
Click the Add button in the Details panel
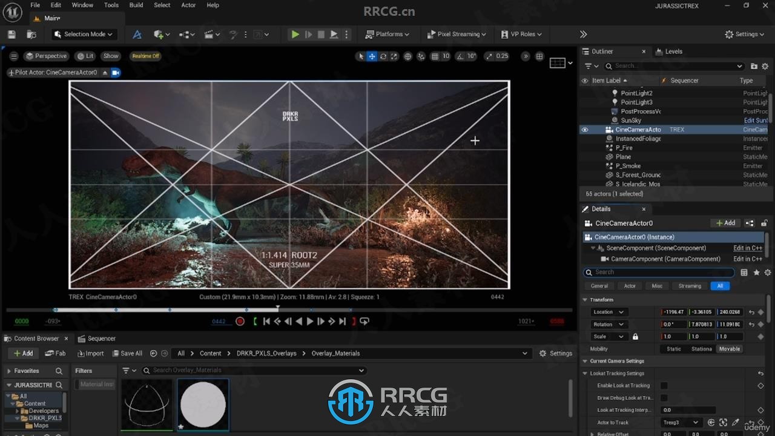click(x=726, y=223)
